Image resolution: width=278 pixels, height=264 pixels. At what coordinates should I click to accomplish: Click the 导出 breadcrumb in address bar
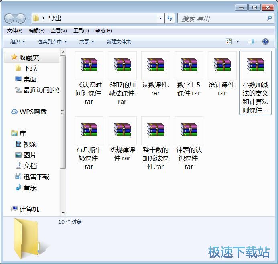tap(55, 18)
